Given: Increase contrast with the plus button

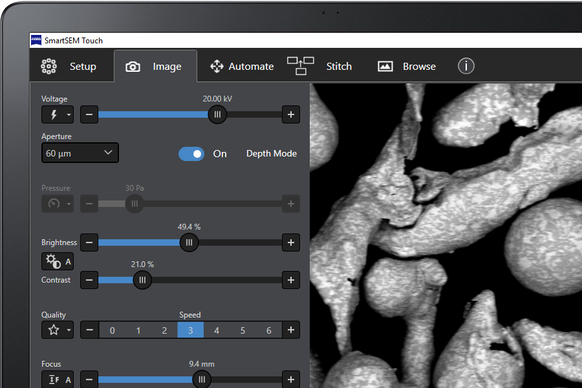Looking at the screenshot, I should [x=291, y=280].
